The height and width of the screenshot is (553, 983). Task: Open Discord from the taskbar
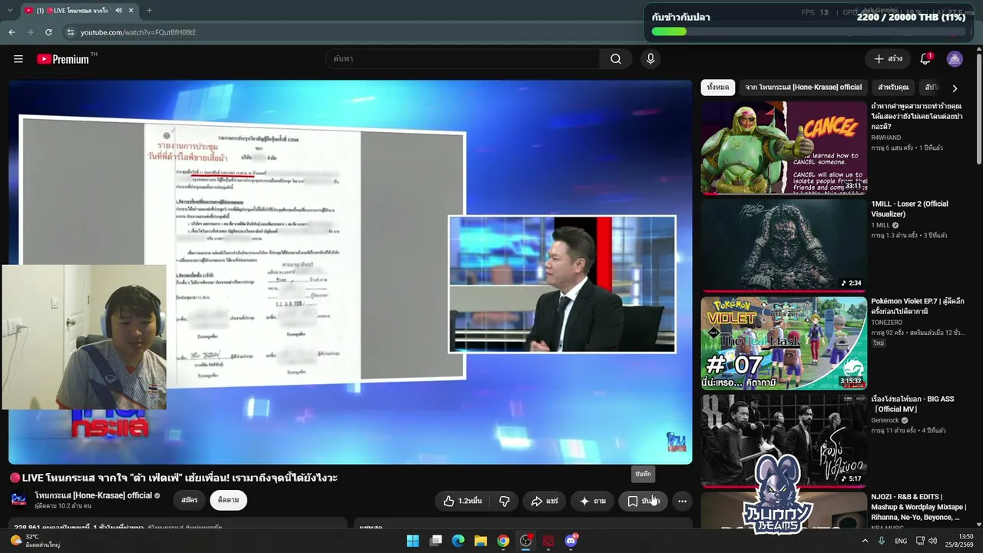coord(571,541)
